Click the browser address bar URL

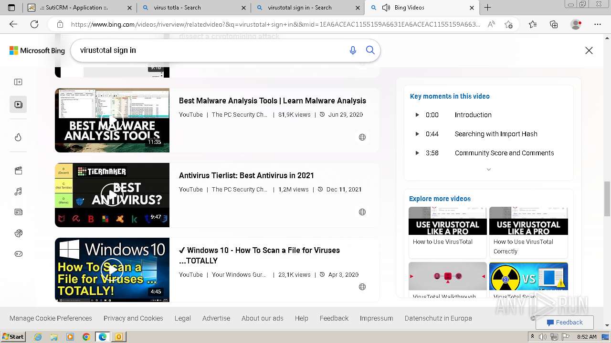[275, 24]
